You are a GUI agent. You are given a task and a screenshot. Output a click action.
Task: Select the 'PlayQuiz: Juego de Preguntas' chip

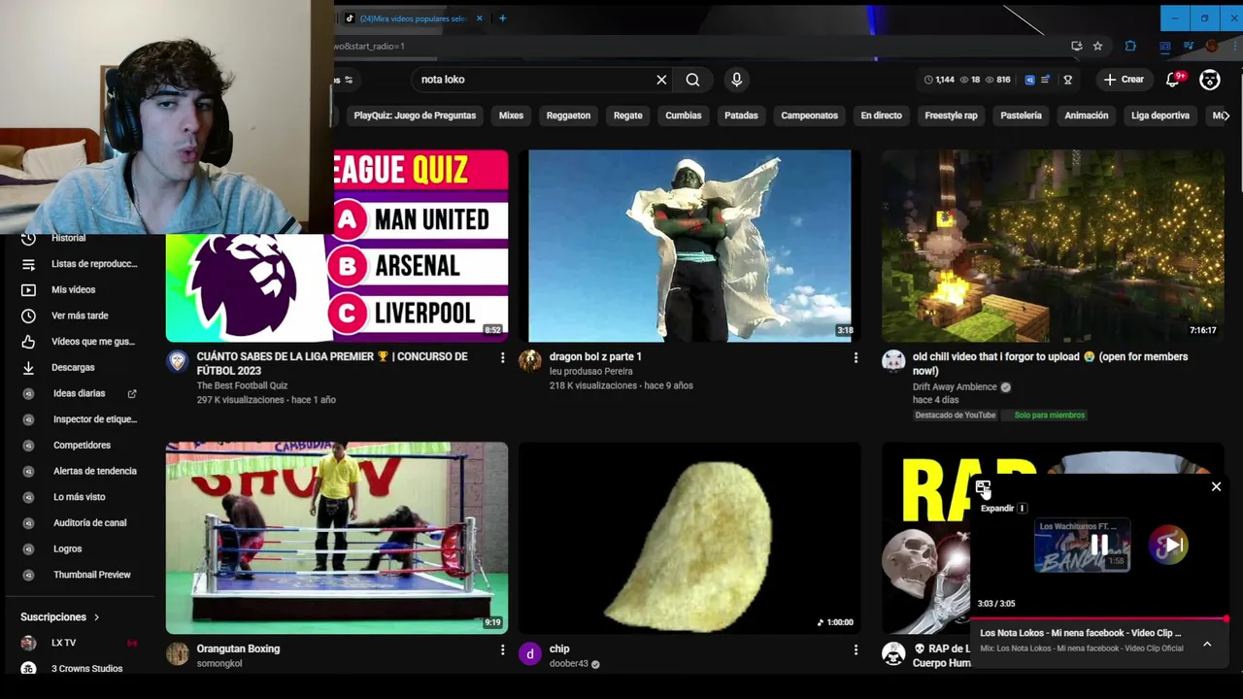tap(415, 116)
